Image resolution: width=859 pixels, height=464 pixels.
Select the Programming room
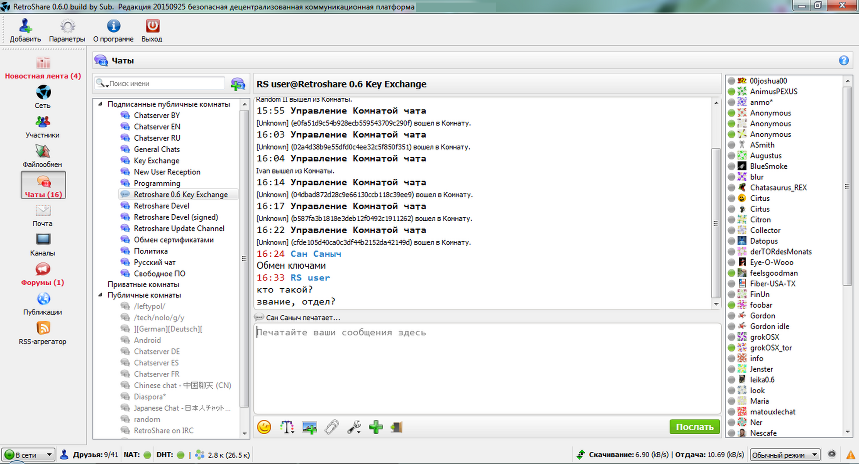(x=157, y=183)
